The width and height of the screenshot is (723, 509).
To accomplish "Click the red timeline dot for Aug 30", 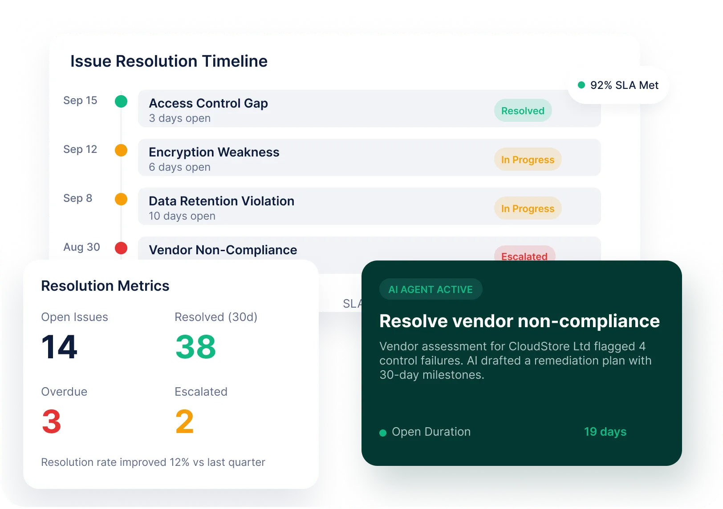I will [x=121, y=248].
